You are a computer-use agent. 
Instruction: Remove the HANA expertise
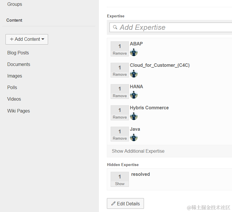click(x=120, y=96)
